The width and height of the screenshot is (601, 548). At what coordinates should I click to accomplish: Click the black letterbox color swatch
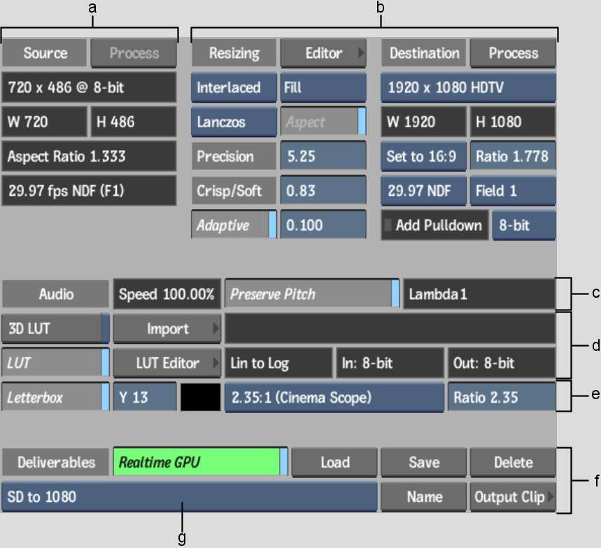[200, 398]
